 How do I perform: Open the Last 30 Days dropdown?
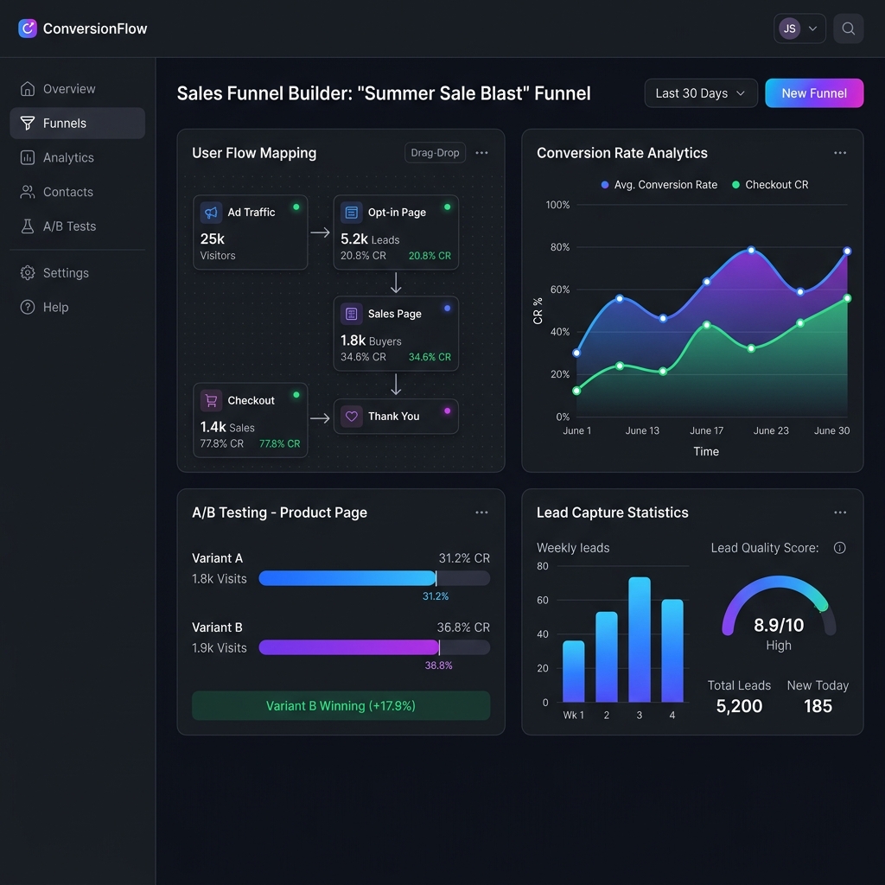[x=700, y=93]
